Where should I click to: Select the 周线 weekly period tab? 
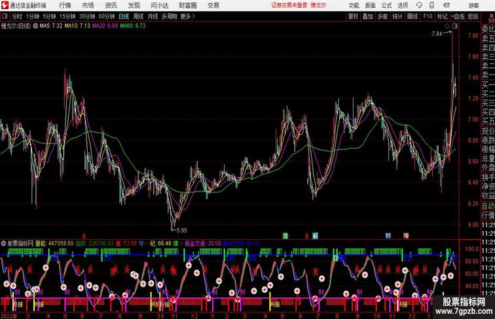(138, 16)
